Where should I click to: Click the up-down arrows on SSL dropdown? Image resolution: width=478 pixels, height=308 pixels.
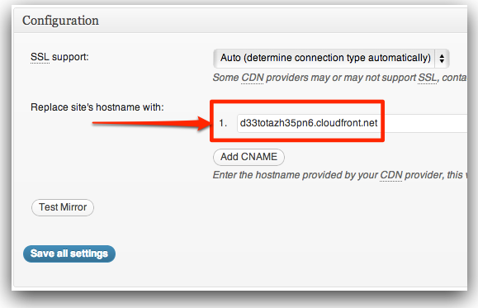tap(442, 58)
